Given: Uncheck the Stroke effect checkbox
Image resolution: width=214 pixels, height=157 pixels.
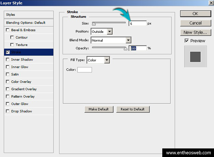Looking at the screenshot, I should pyautogui.click(x=8, y=52).
